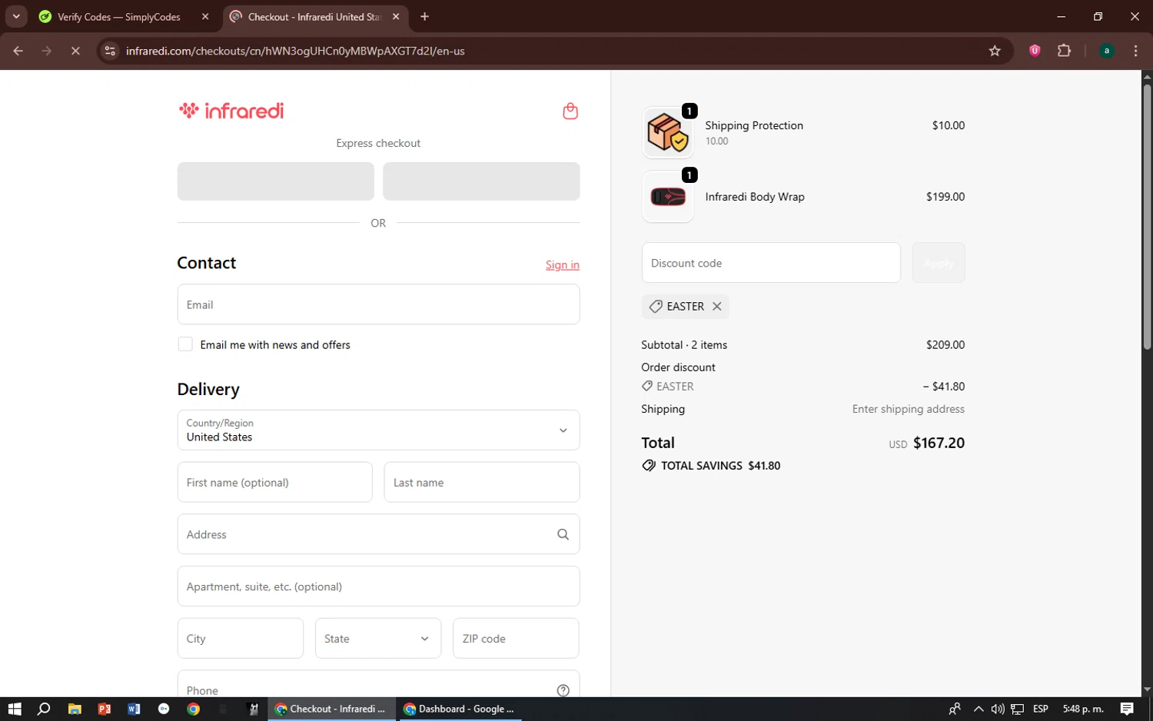
Task: Click the Address input field
Action: [378, 534]
